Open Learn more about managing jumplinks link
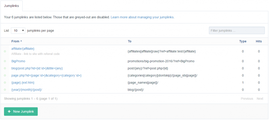 coord(142,17)
